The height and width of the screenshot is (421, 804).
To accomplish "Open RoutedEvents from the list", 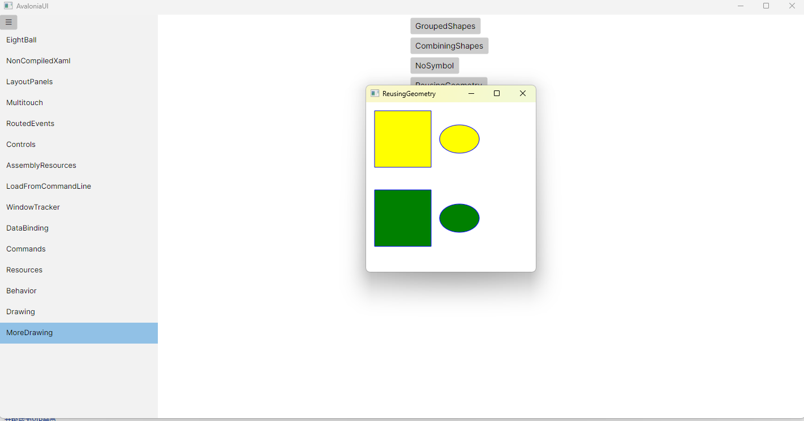I will pyautogui.click(x=79, y=124).
